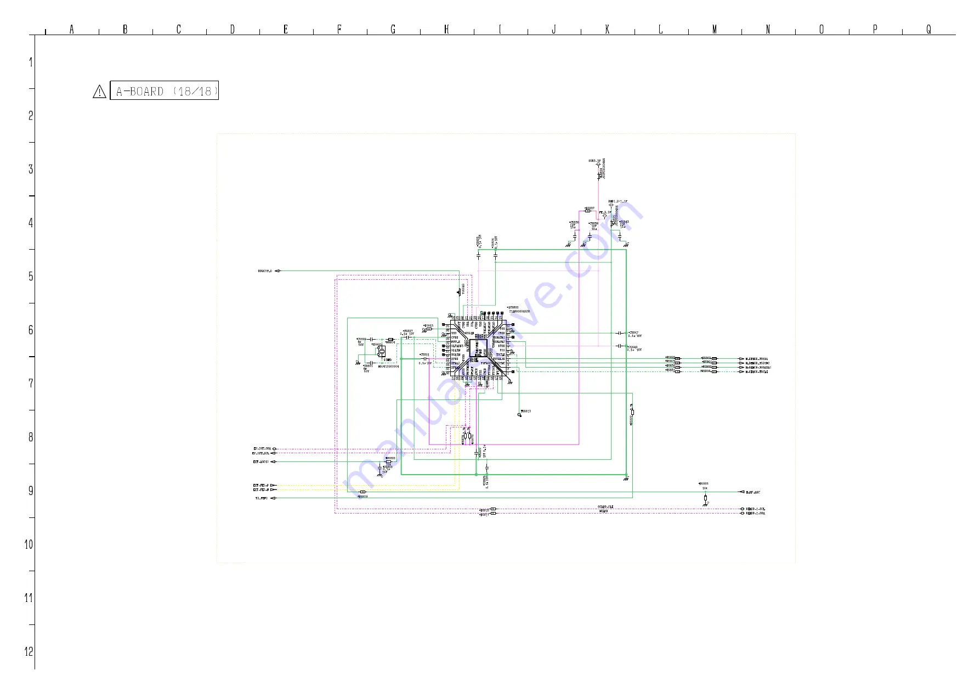
Task: Select the crystal oscillator symbol labeled 41MHz
Action: click(381, 351)
